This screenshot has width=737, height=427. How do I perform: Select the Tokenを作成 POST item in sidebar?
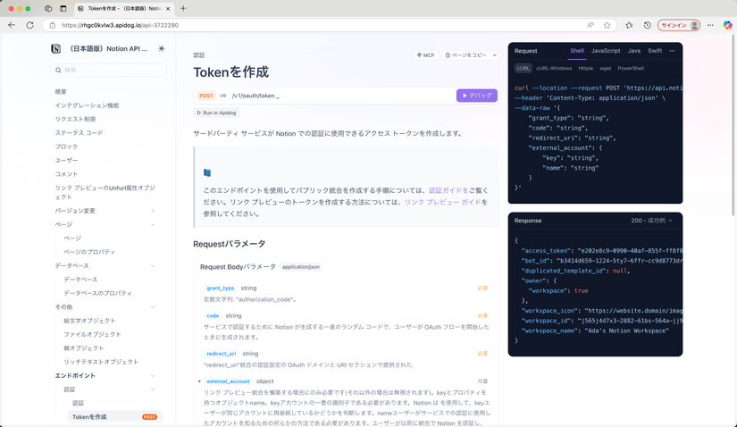(x=114, y=417)
